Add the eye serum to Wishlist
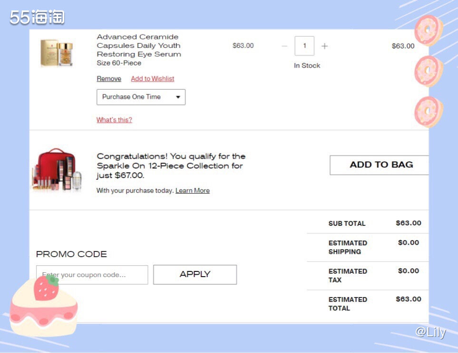The image size is (458, 353). click(153, 79)
